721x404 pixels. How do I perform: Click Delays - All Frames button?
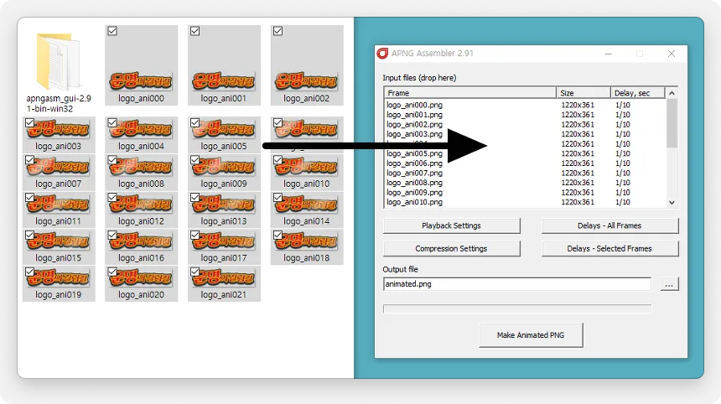coord(609,225)
